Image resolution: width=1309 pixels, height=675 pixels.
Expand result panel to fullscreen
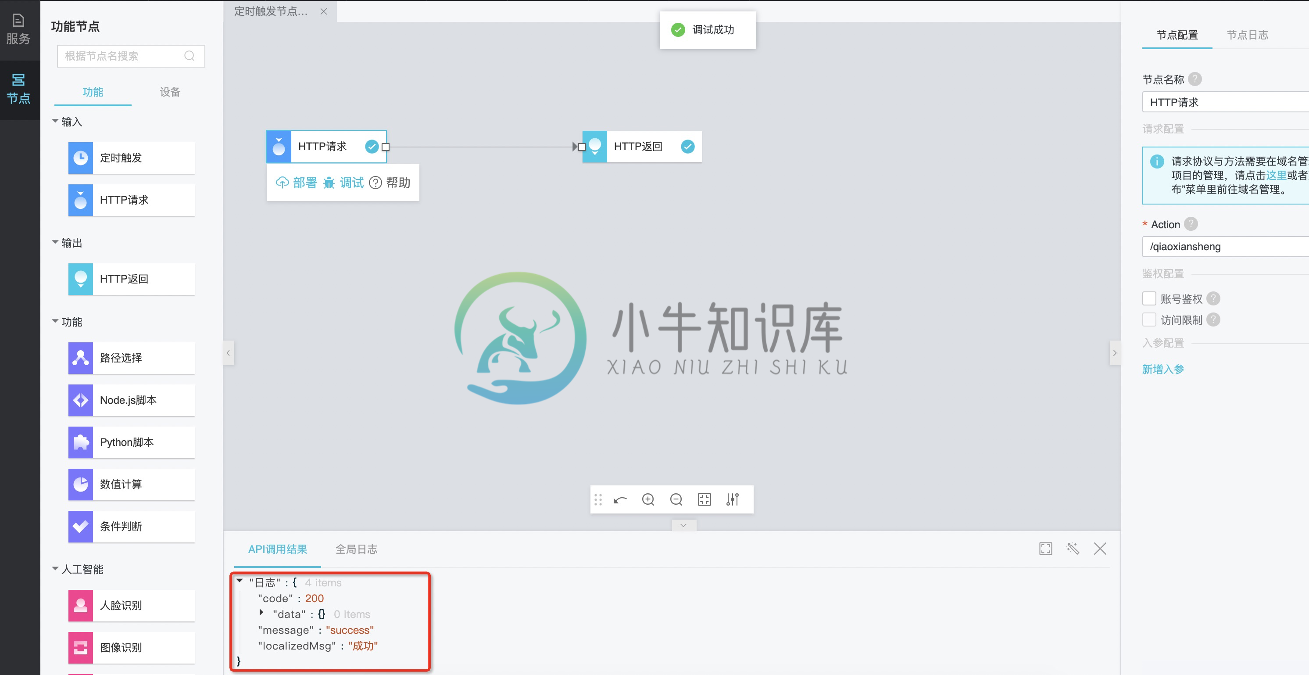coord(1045,549)
